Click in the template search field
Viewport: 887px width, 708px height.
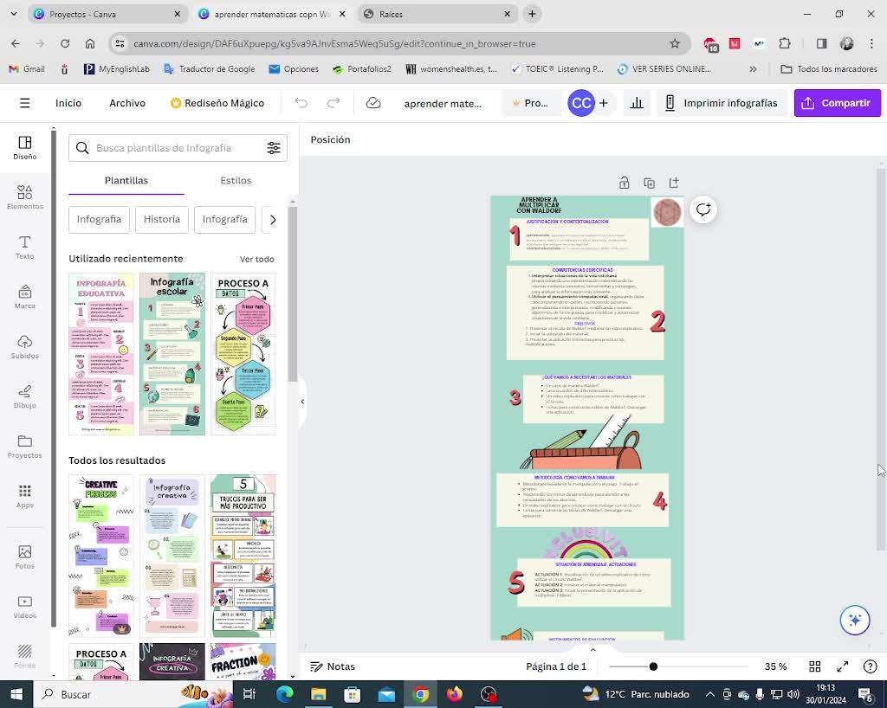177,148
